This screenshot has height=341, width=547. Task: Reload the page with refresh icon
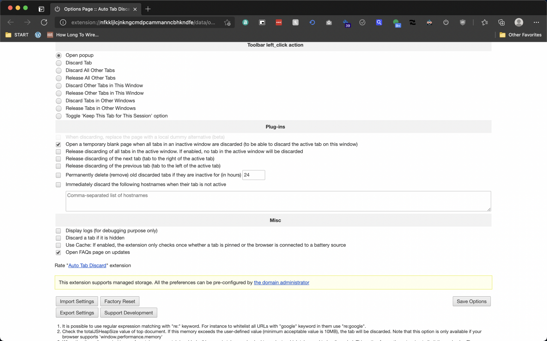click(x=44, y=22)
